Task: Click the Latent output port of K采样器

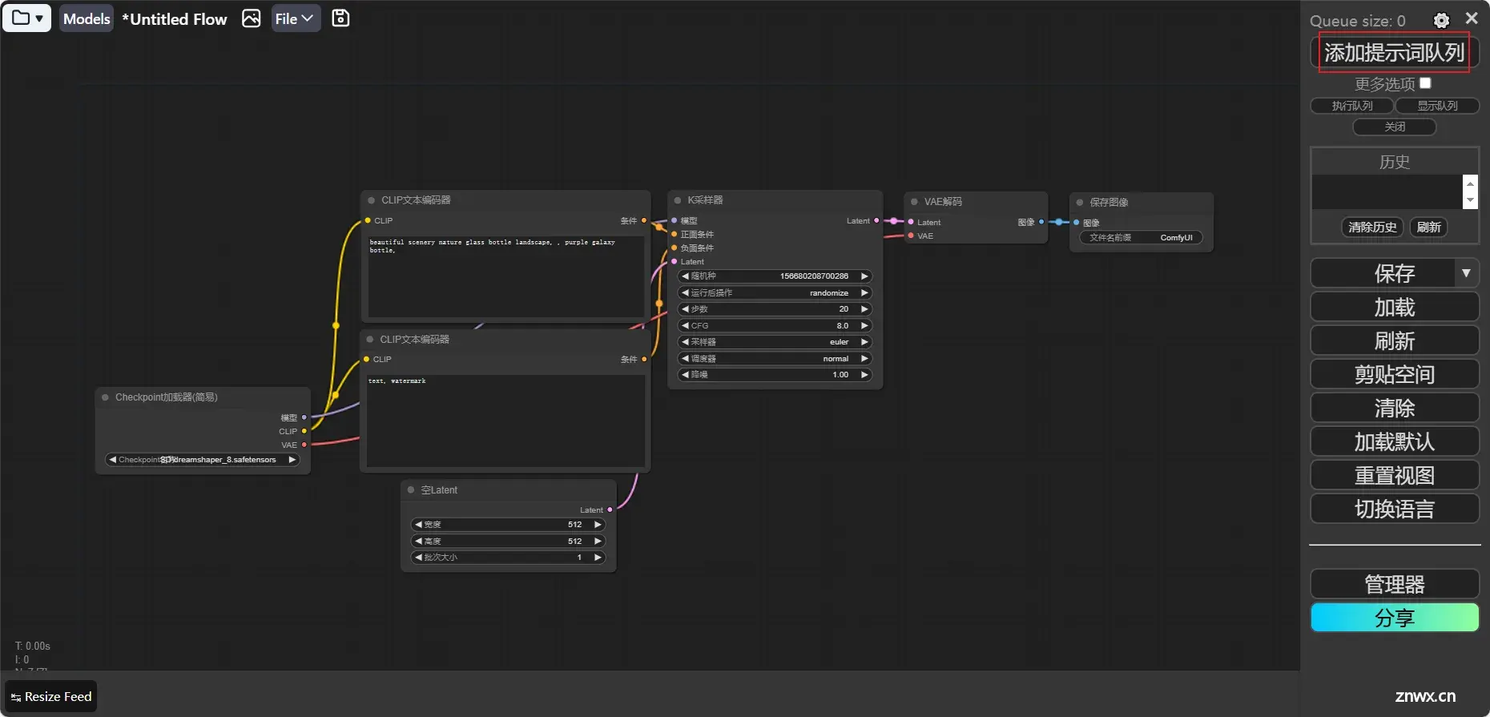Action: [x=876, y=220]
